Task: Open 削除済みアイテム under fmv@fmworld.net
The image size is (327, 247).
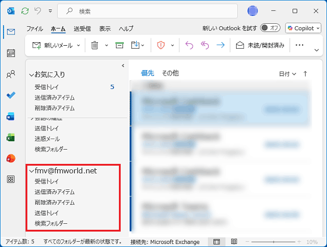Action: point(55,202)
